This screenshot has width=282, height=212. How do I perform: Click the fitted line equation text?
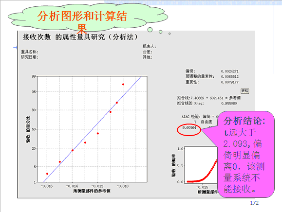point(209,98)
